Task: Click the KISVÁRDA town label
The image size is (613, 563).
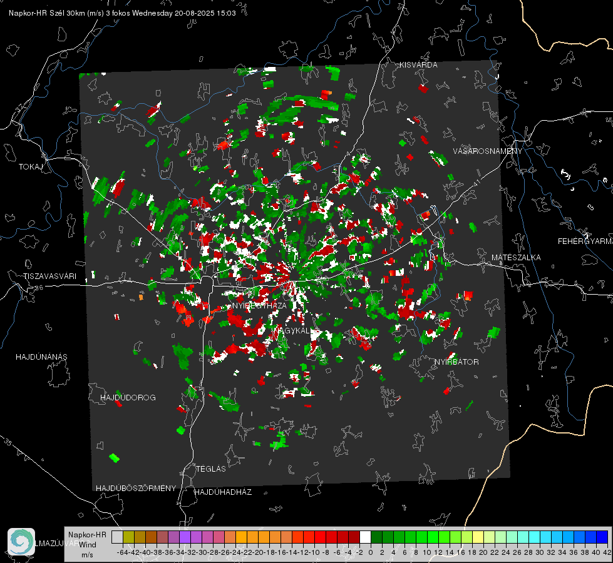Action: 418,65
